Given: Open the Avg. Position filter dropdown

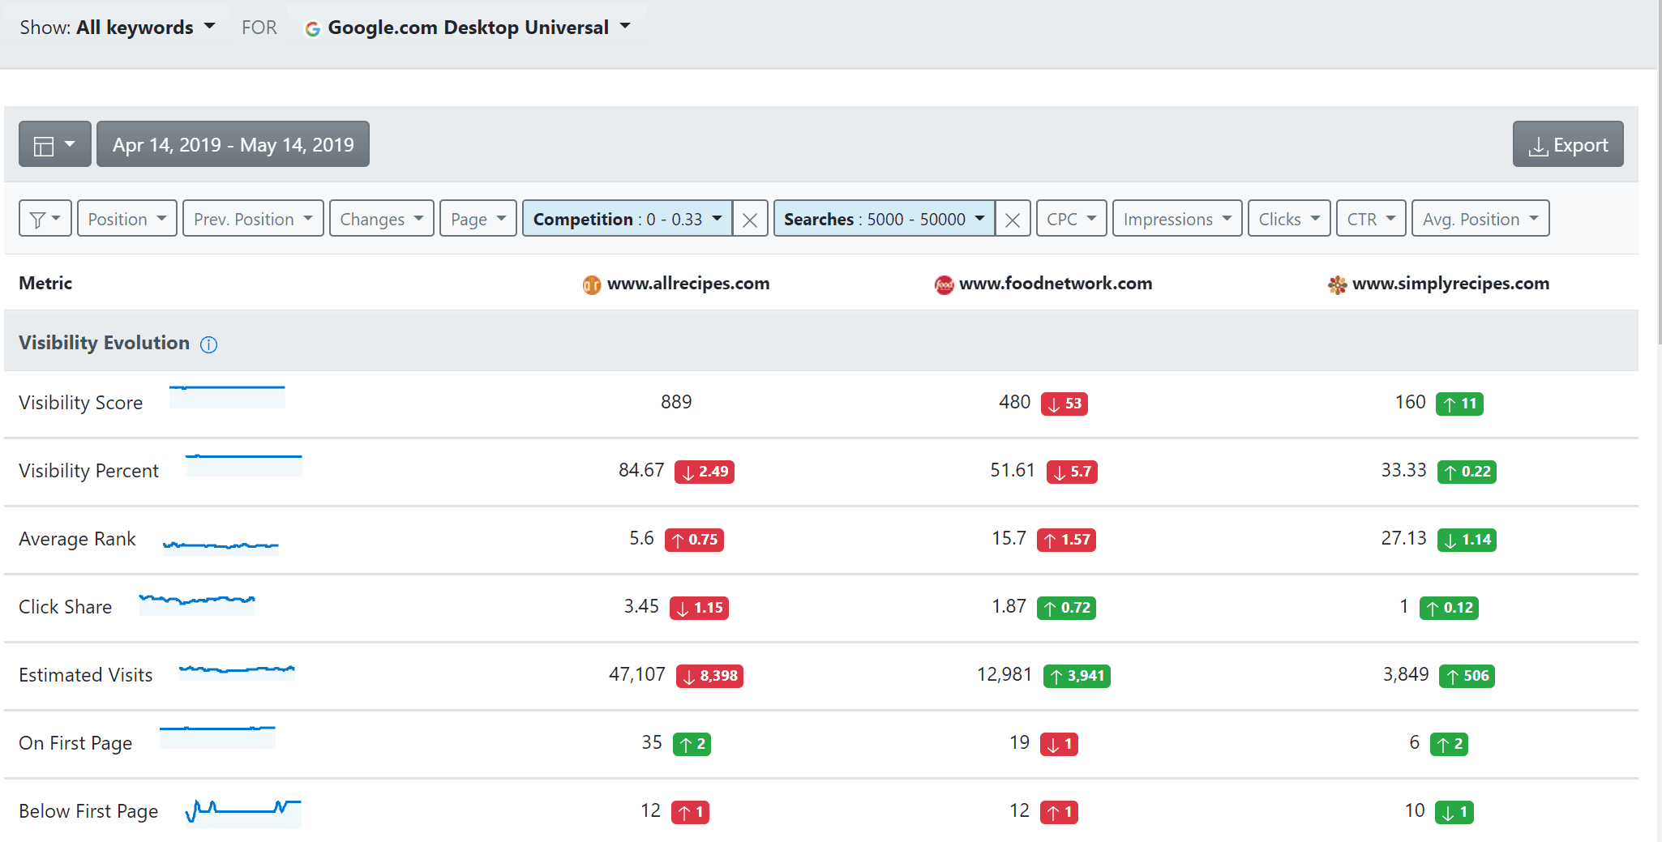Looking at the screenshot, I should (1480, 219).
